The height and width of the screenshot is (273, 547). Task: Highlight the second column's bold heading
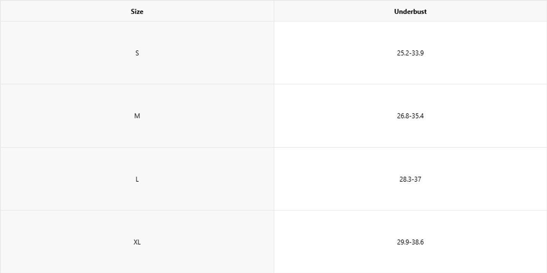click(x=410, y=12)
